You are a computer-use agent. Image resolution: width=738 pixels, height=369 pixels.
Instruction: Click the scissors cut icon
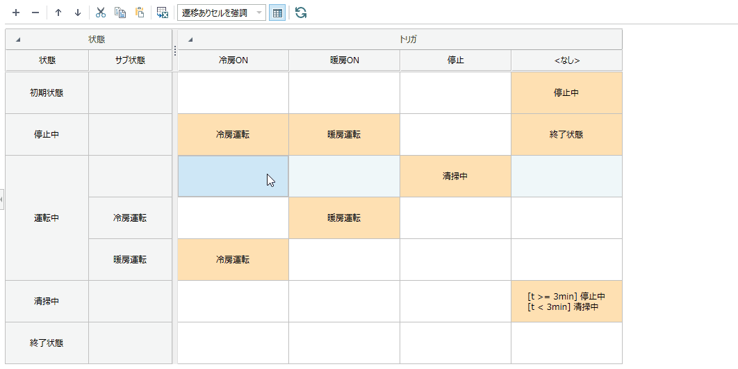pyautogui.click(x=101, y=13)
